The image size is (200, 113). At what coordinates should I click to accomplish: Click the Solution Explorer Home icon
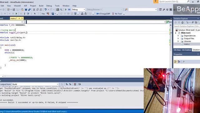point(182,22)
